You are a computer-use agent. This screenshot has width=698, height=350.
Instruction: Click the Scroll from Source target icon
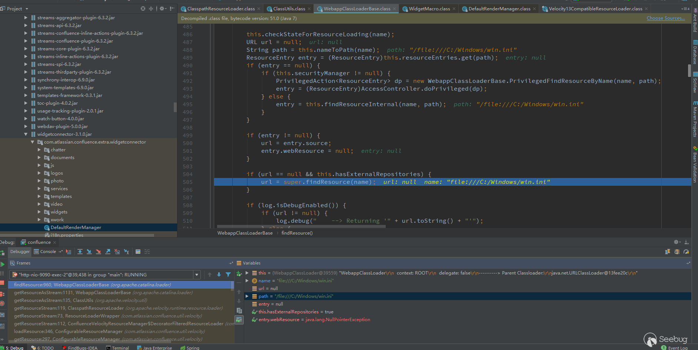pyautogui.click(x=143, y=9)
